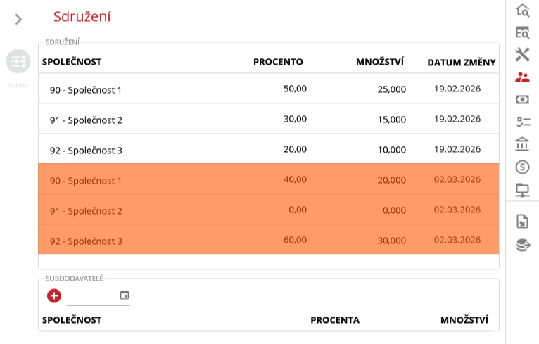Click the Procento column header
The width and height of the screenshot is (539, 344).
click(x=278, y=61)
